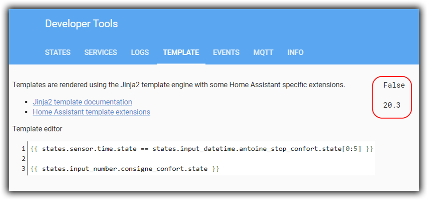This screenshot has height=200, width=428.
Task: Open Jinja2 template documentation link
Action: tap(82, 102)
